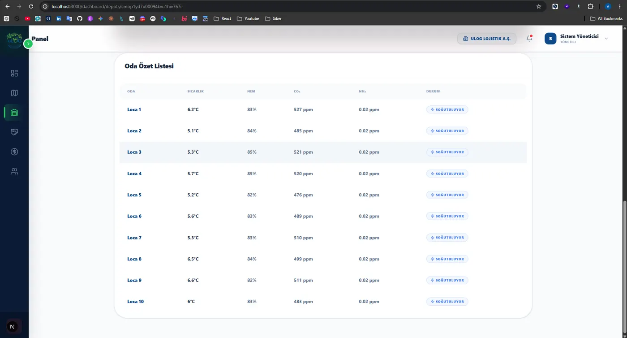Open the map icon in sidebar
Image resolution: width=627 pixels, height=338 pixels.
[x=14, y=93]
